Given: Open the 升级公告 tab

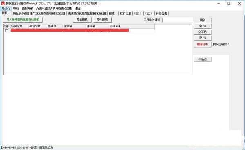Looking at the screenshot, I should pyautogui.click(x=162, y=14).
